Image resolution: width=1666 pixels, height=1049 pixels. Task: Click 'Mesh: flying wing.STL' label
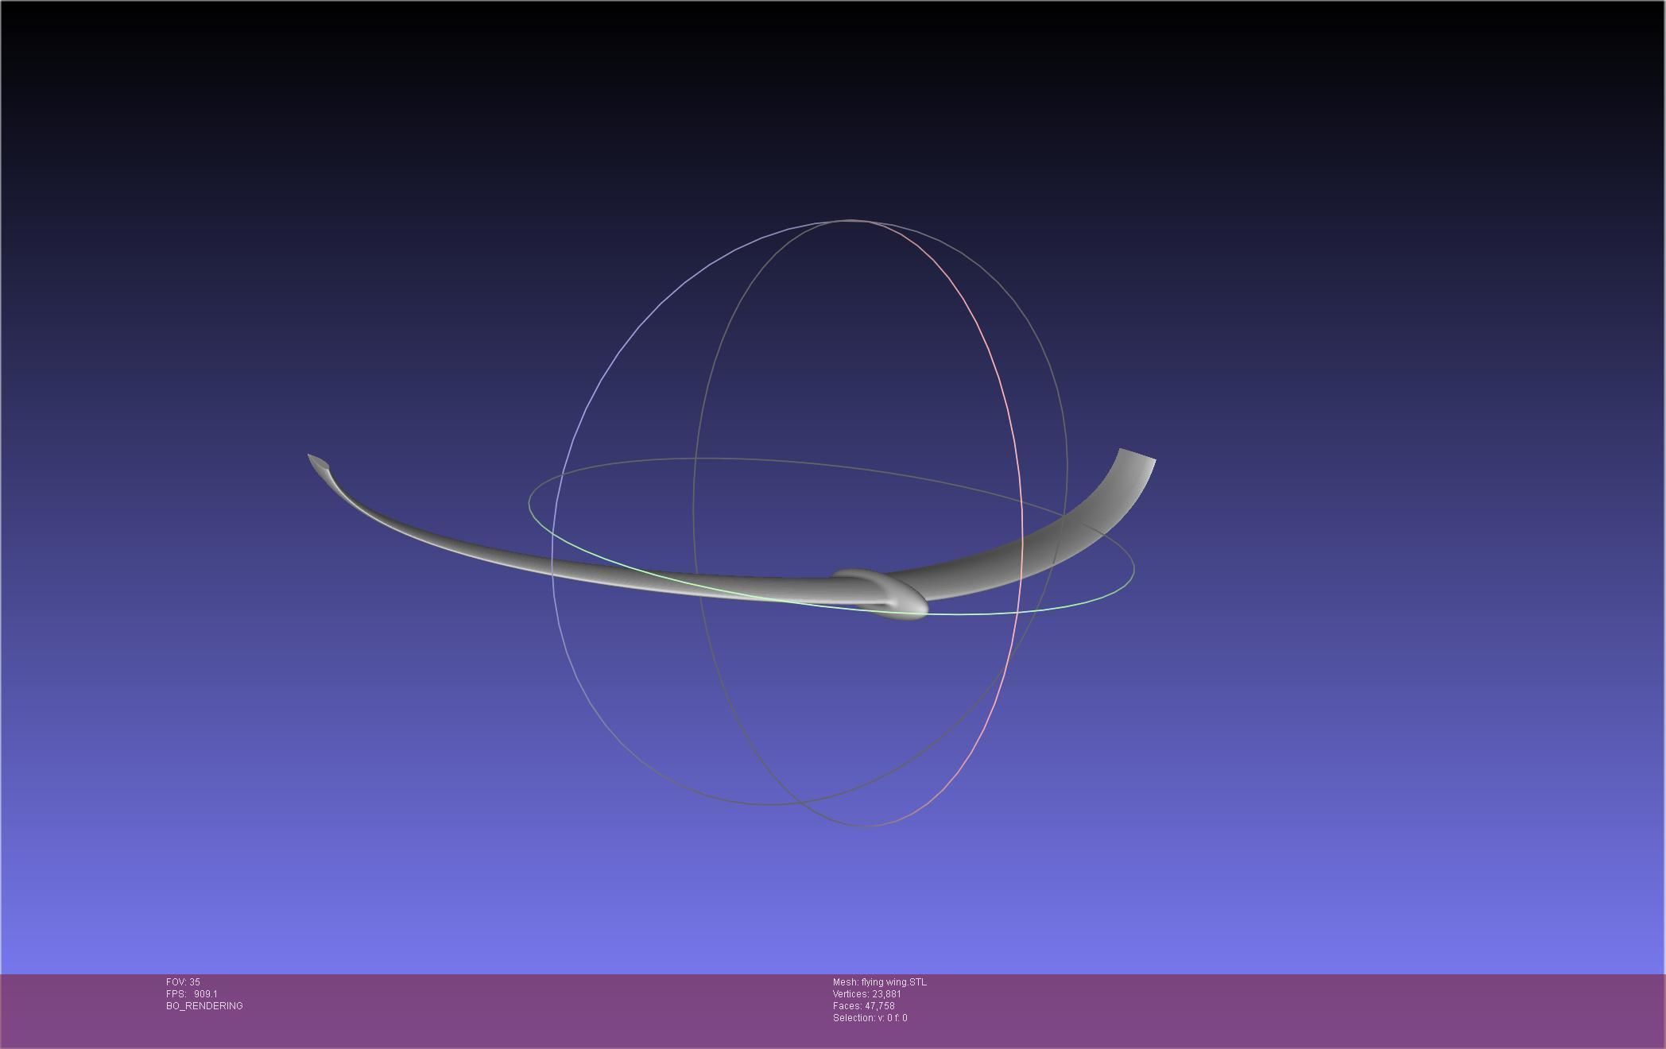[x=879, y=982]
